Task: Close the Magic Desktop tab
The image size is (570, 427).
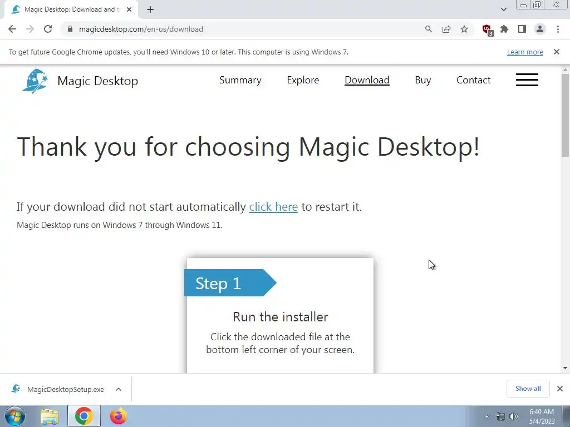Action: pos(129,9)
